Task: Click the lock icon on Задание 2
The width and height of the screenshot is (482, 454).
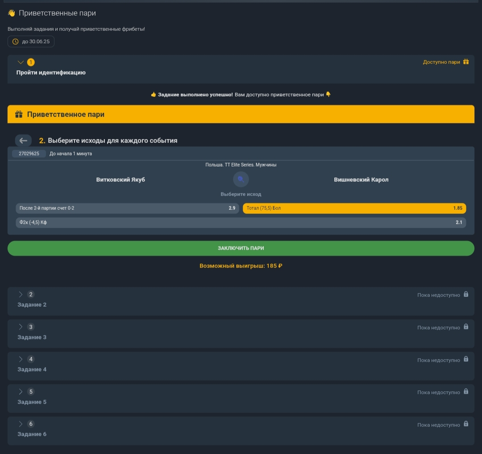Action: (x=466, y=295)
